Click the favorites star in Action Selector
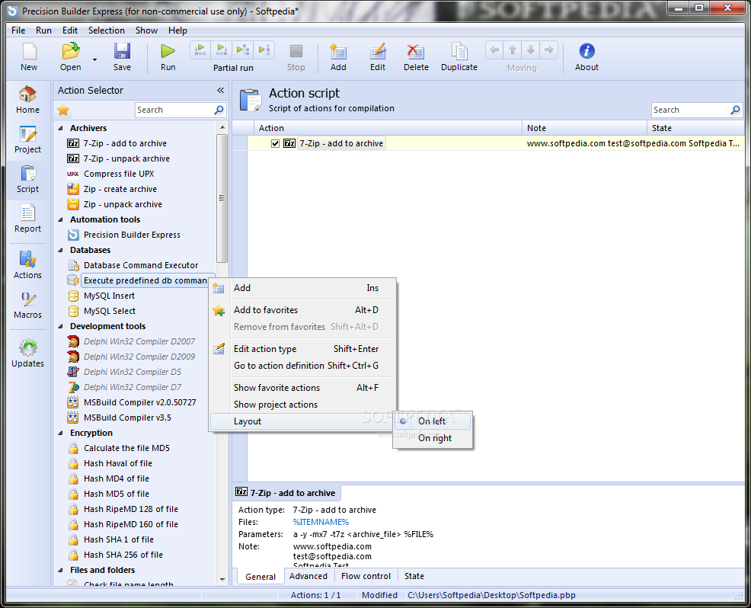The width and height of the screenshot is (751, 608). coord(63,110)
